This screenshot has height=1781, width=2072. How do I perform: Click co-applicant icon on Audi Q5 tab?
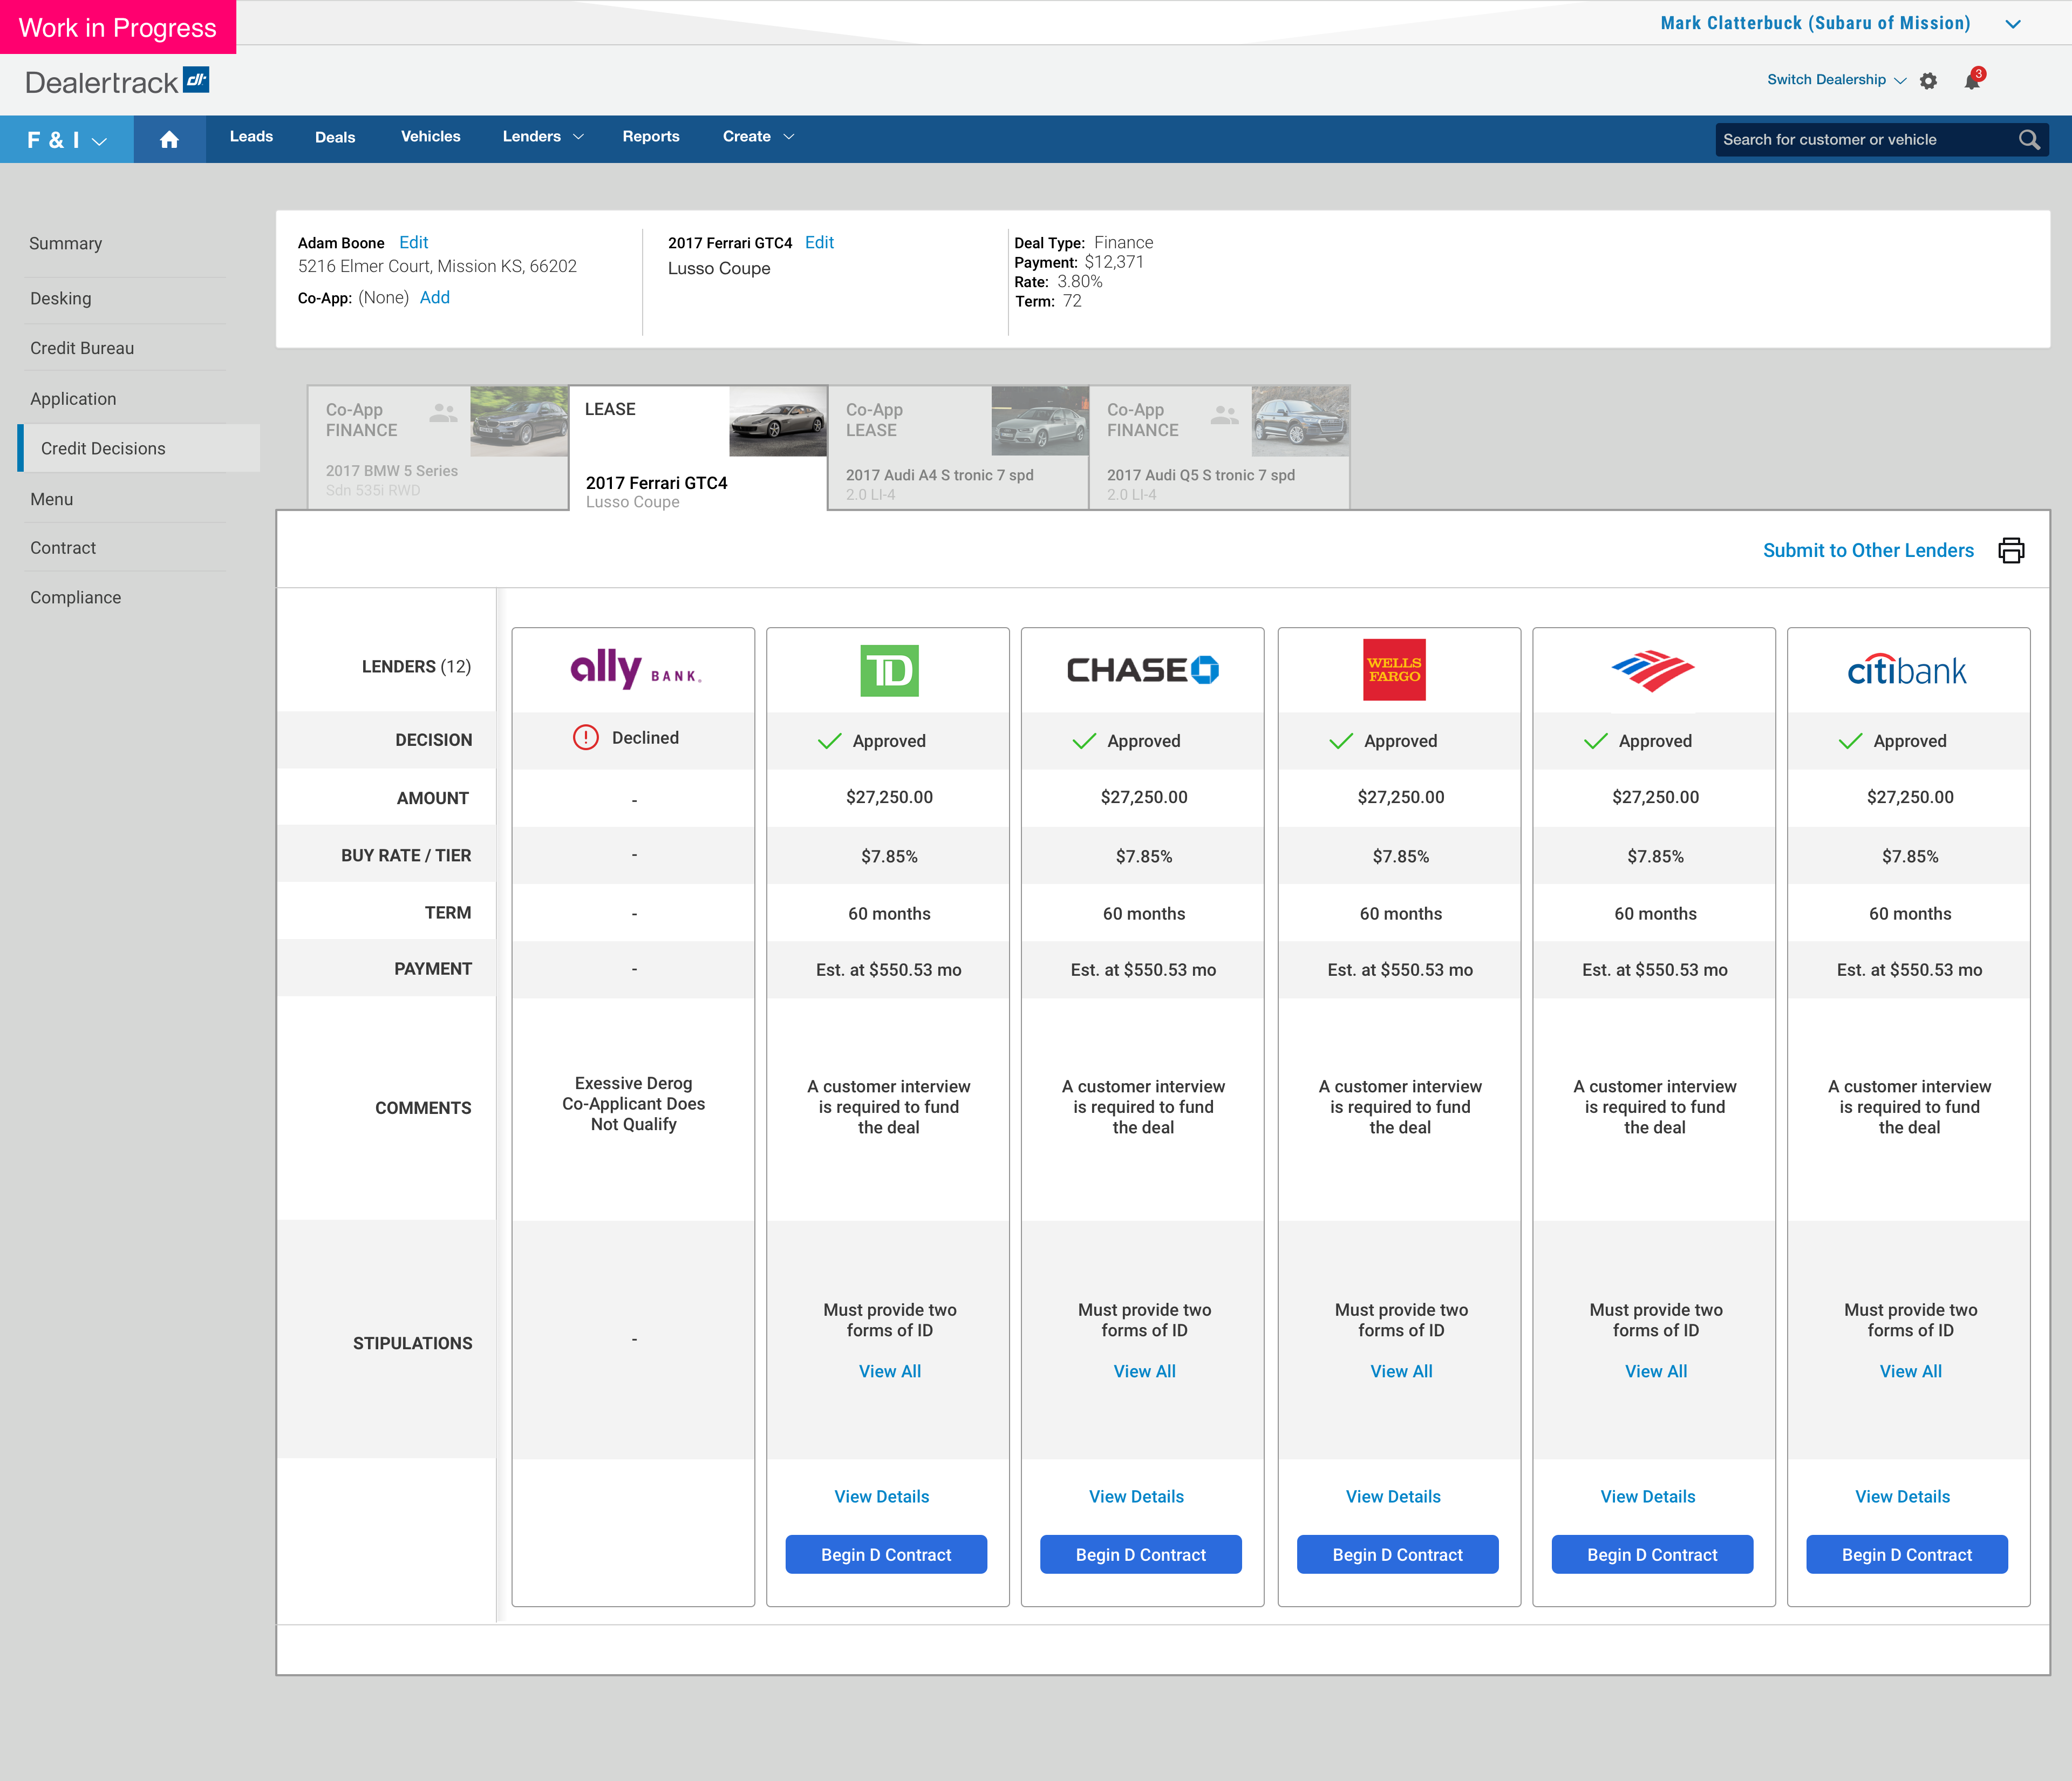[1224, 414]
